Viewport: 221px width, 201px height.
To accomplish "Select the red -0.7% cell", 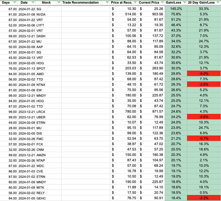I will (204, 139).
